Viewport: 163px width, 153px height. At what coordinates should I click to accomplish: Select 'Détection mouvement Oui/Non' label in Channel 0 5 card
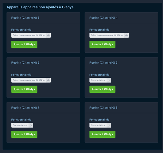pos(29,80)
